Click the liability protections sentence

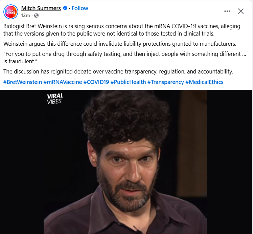(x=120, y=44)
